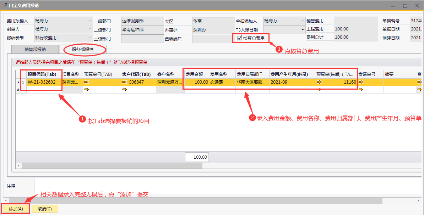The height and width of the screenshot is (215, 424).
Task: Expand the 费用报销人 dropdown
Action: 90,21
